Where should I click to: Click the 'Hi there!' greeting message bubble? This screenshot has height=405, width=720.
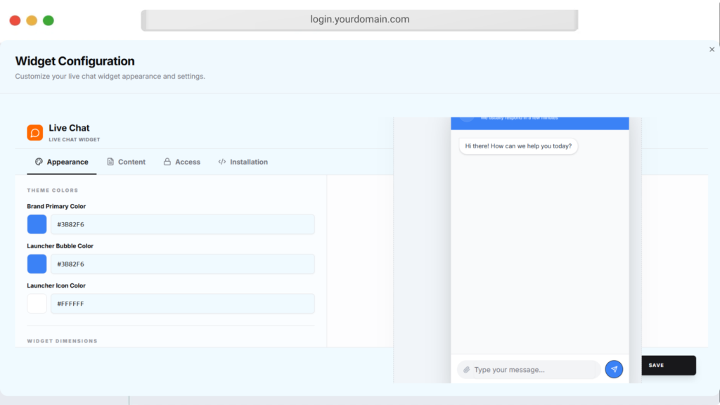(x=518, y=146)
